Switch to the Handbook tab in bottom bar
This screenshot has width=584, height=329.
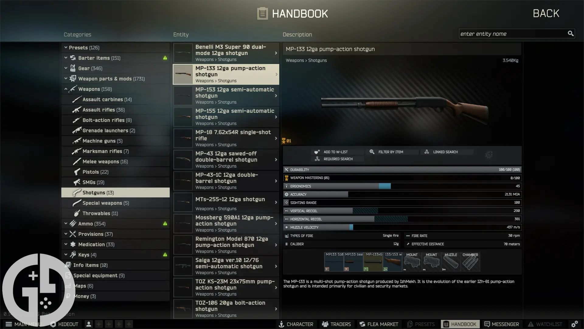(460, 324)
